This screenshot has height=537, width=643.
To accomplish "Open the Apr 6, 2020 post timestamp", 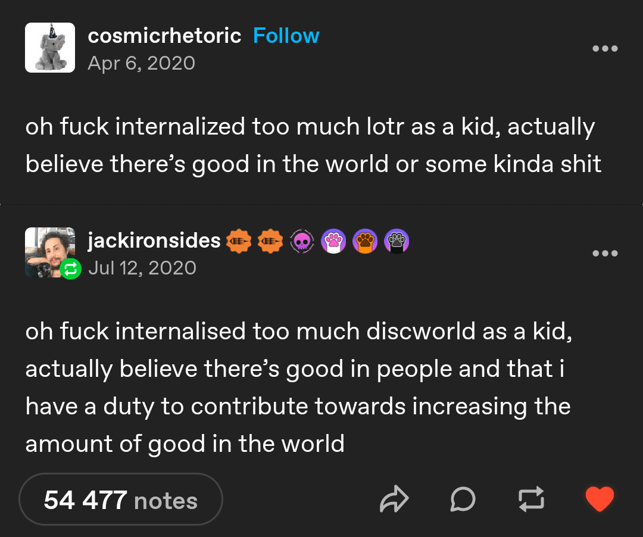I will coord(142,63).
